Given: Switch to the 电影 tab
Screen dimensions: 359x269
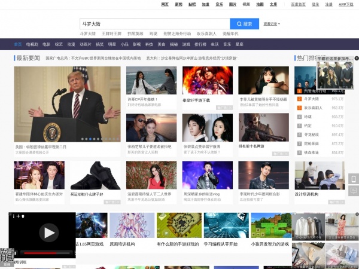Looking at the screenshot, I should [47, 44].
